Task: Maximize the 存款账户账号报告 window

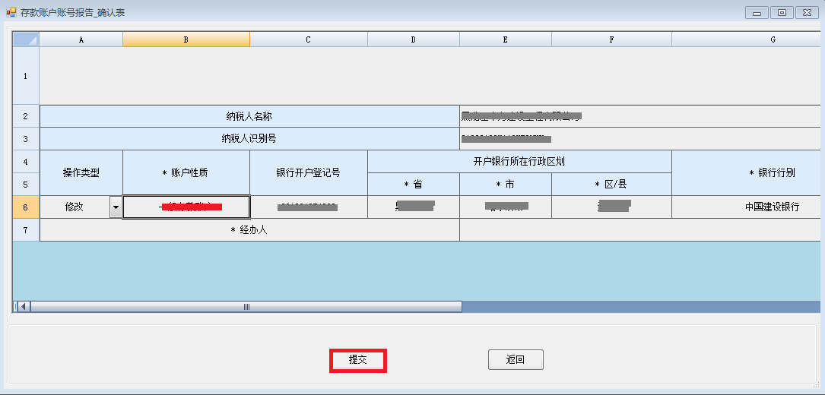Action: pos(781,12)
